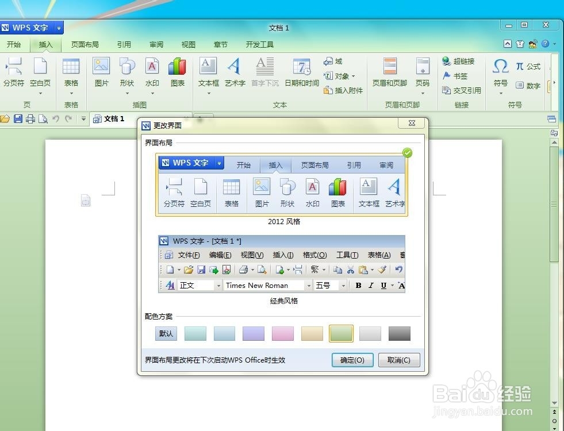The image size is (564, 431).
Task: Select the 艺术字 (WordArt) tool
Action: tap(234, 72)
